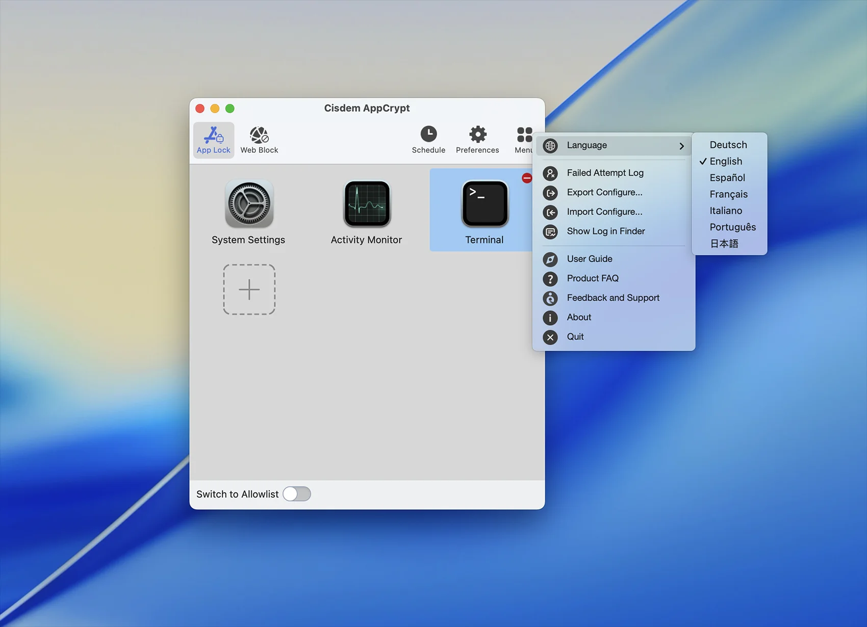
Task: Choose Export Configure... from the menu
Action: [614, 192]
